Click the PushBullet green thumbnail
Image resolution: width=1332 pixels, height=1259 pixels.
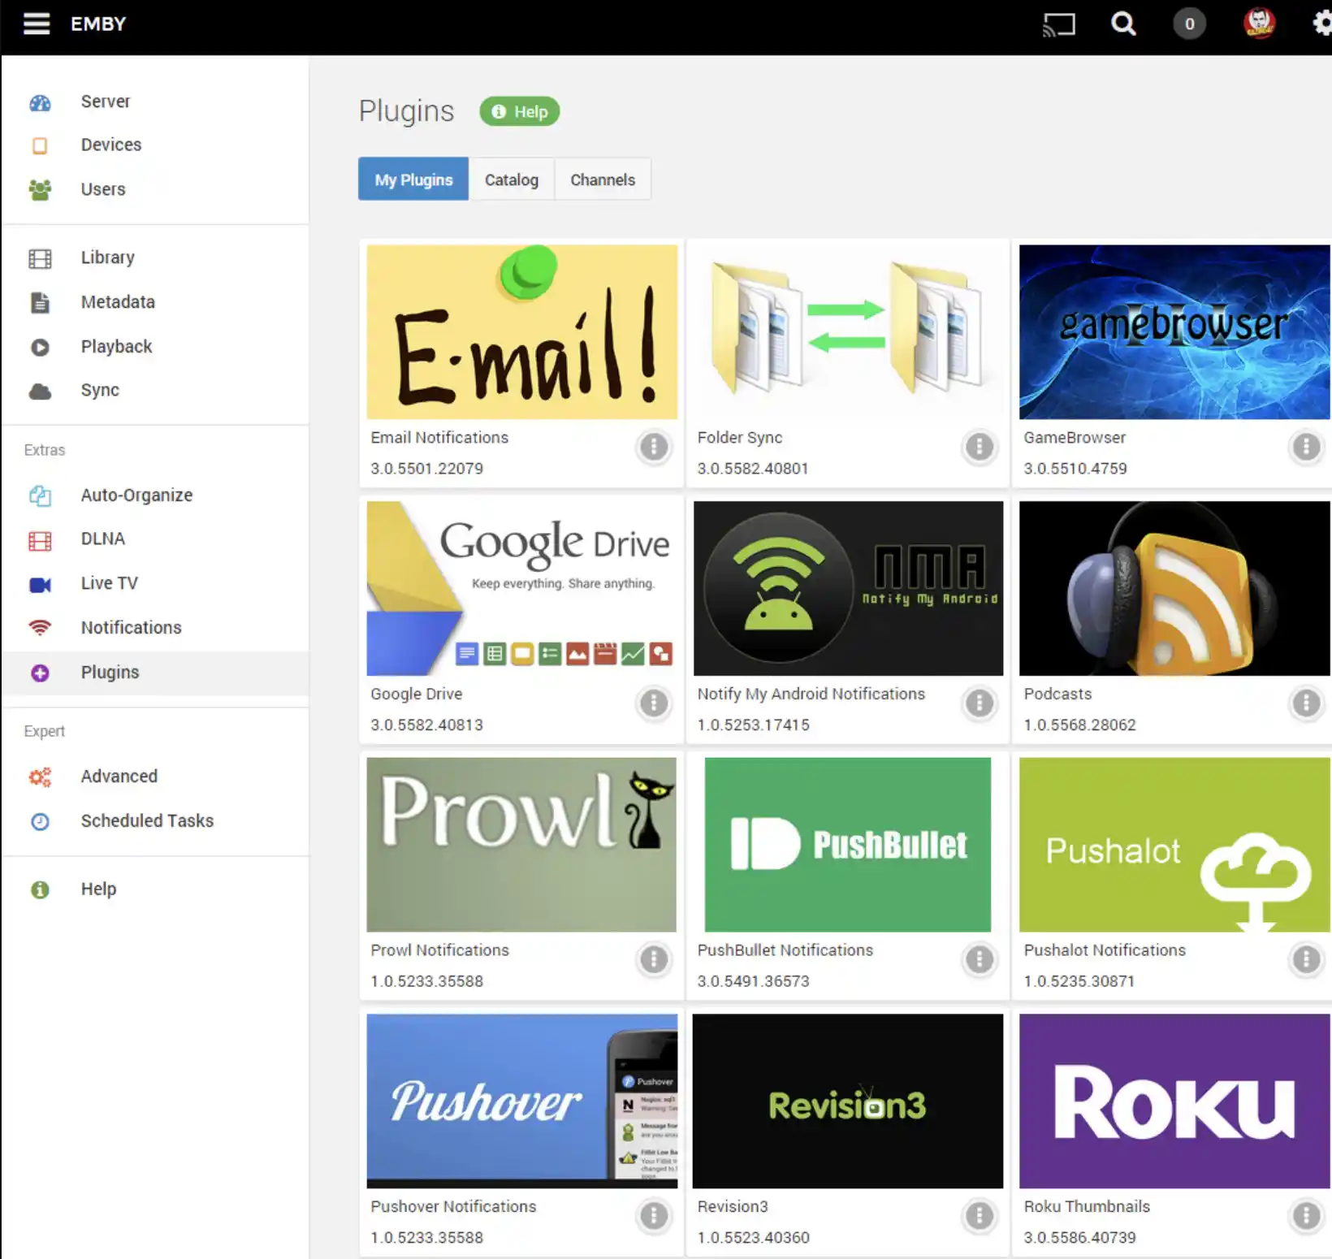848,845
